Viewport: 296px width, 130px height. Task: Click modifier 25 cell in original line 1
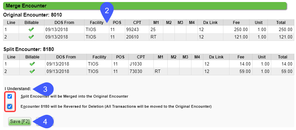coord(156,29)
